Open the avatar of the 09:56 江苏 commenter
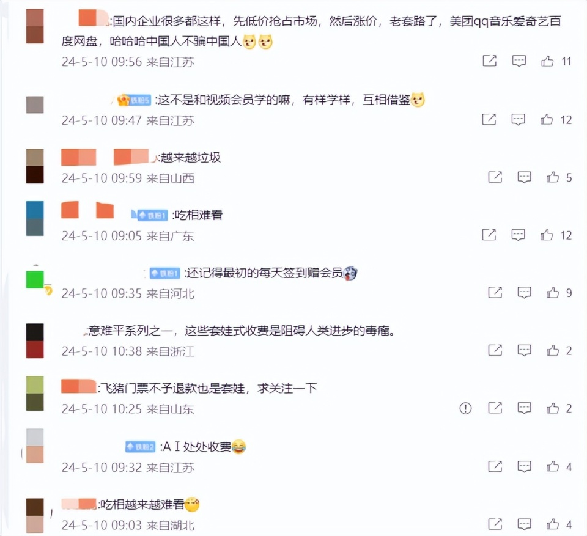This screenshot has width=587, height=536. tap(35, 26)
